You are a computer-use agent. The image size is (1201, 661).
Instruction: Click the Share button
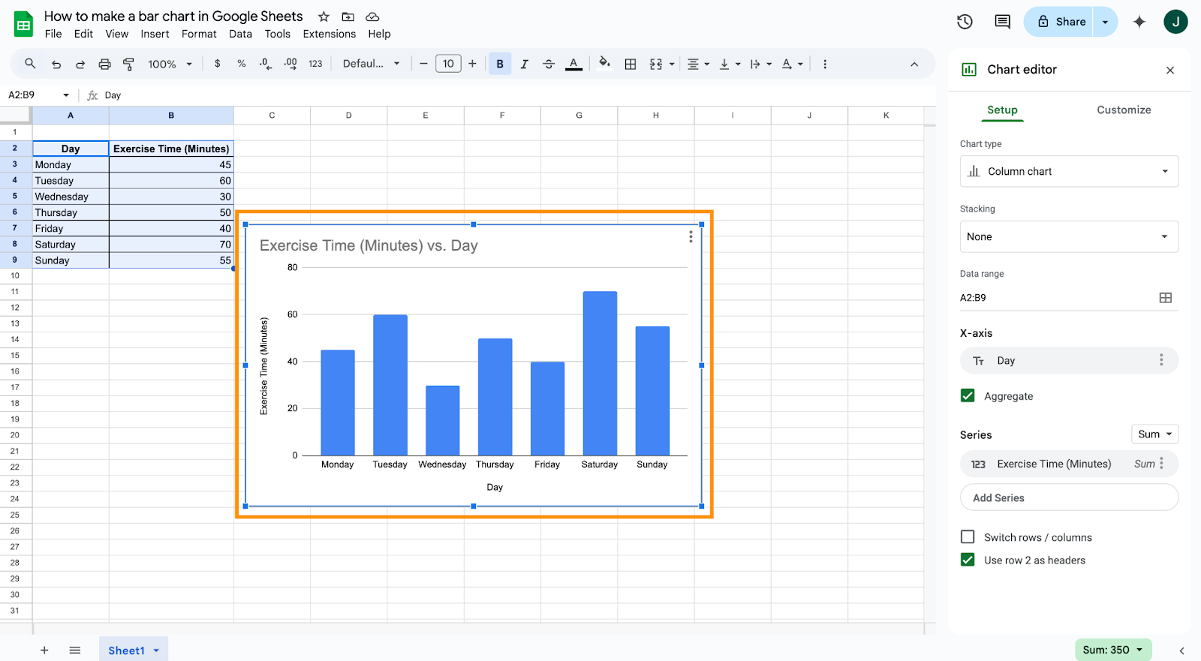click(x=1061, y=22)
